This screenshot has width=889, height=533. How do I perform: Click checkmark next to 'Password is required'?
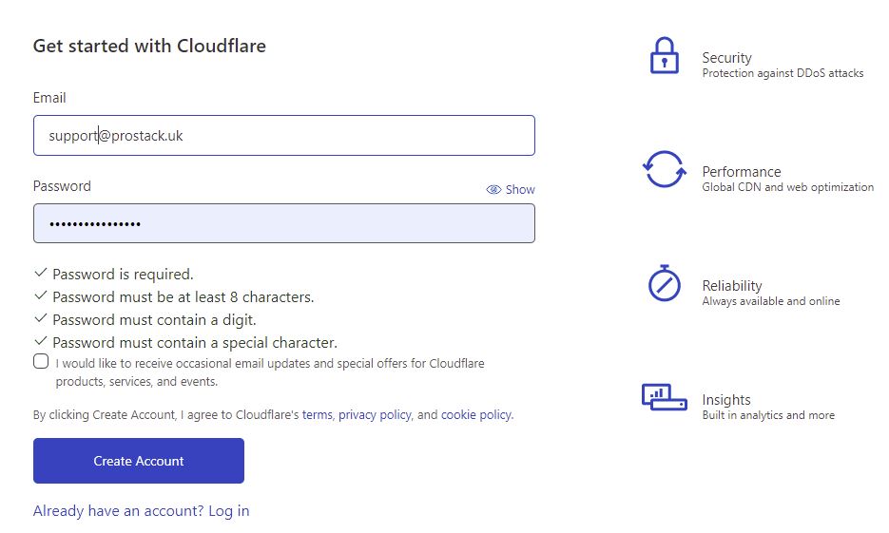coord(40,273)
